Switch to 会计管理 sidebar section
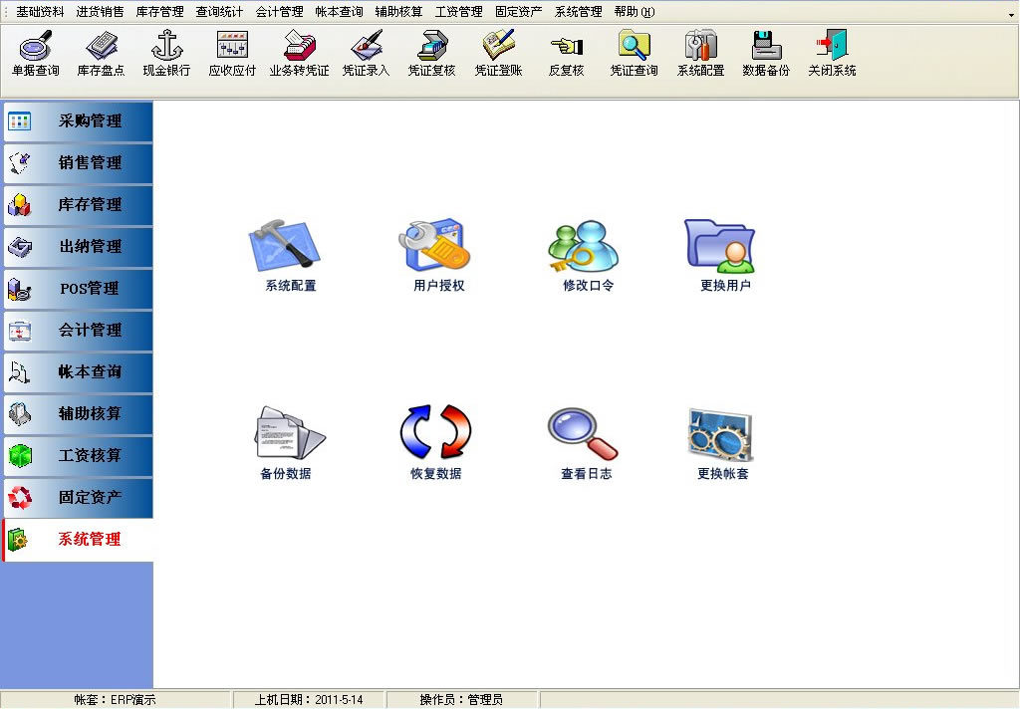The height and width of the screenshot is (709, 1020). (x=78, y=331)
